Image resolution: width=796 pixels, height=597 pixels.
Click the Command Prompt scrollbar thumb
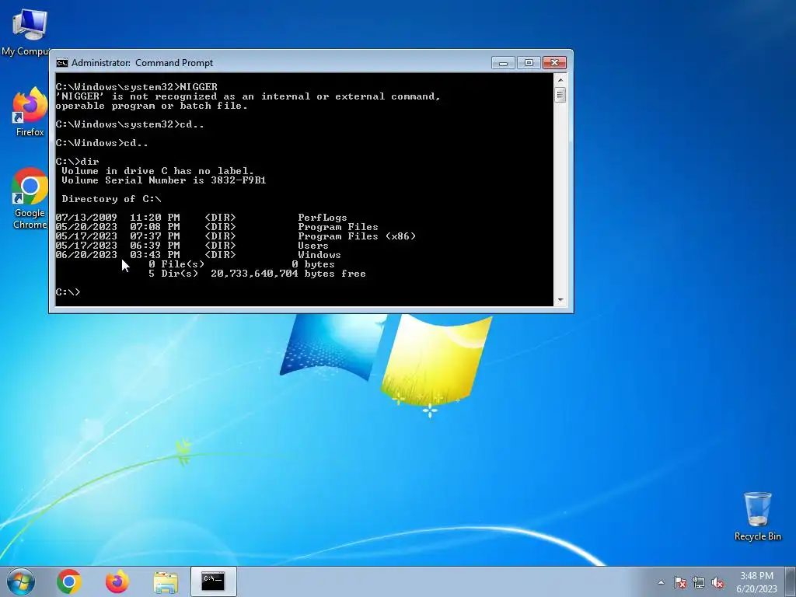(560, 95)
